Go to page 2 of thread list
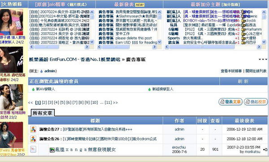This screenshot has width=269, height=162. [x=44, y=103]
